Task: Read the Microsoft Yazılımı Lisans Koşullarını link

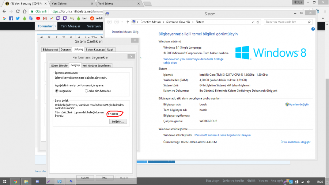Action: coord(222,135)
